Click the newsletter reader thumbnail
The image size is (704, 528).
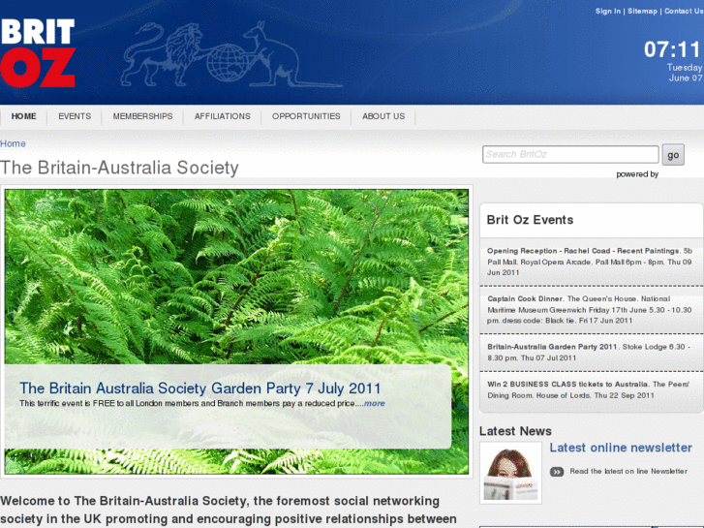(x=510, y=473)
